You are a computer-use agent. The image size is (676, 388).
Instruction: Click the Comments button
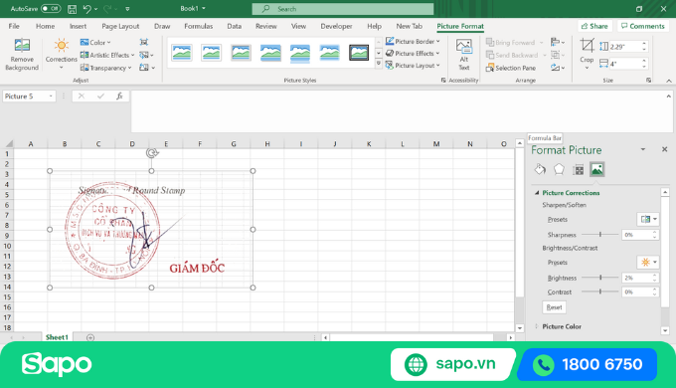[643, 26]
